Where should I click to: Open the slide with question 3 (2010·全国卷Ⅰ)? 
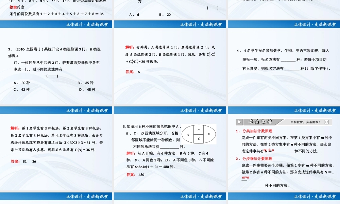[x=56, y=63]
